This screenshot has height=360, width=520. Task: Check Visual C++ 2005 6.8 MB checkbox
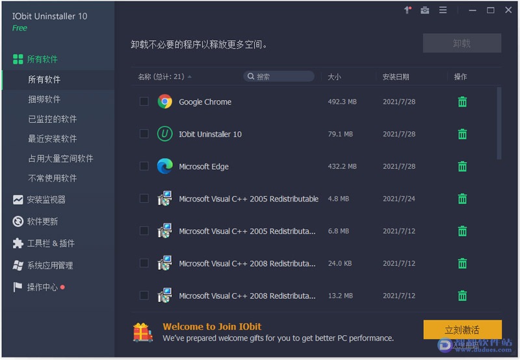144,231
